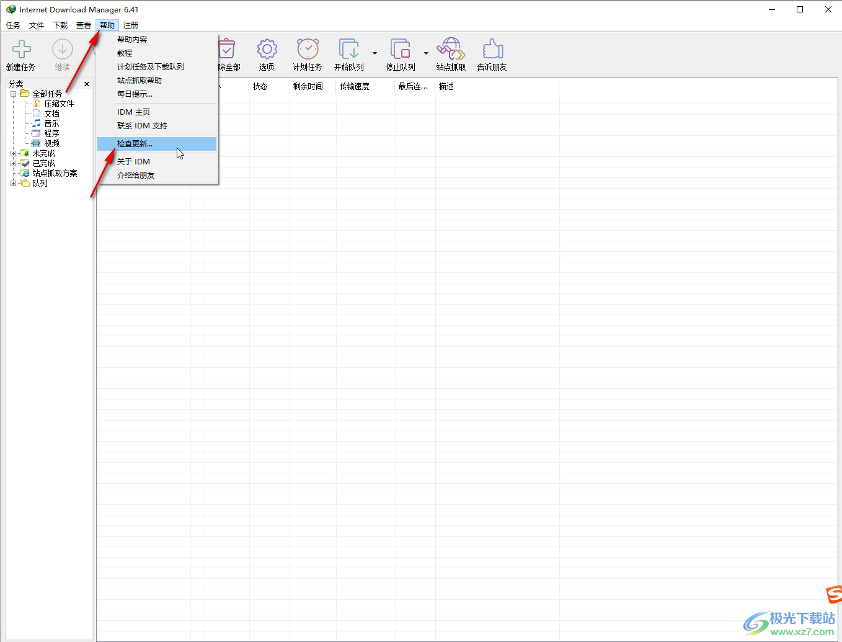Click the Sogou input method icon
The width and height of the screenshot is (842, 642).
pyautogui.click(x=835, y=594)
